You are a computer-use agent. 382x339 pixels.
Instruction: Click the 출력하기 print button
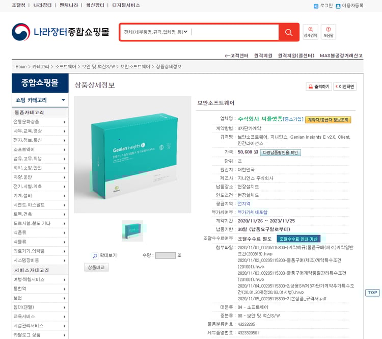(x=319, y=87)
